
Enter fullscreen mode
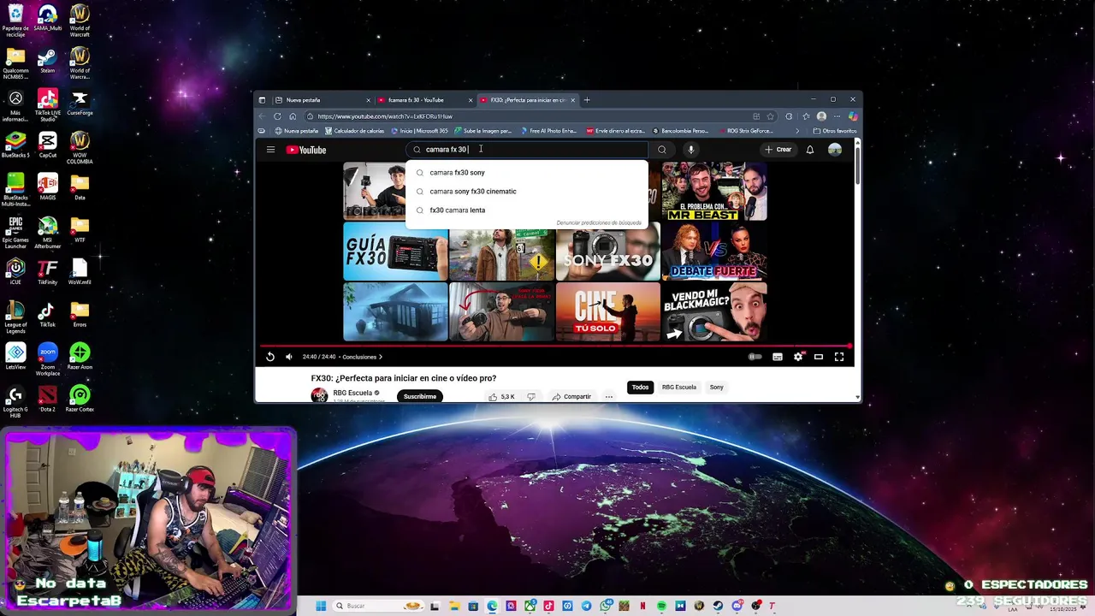(x=839, y=357)
